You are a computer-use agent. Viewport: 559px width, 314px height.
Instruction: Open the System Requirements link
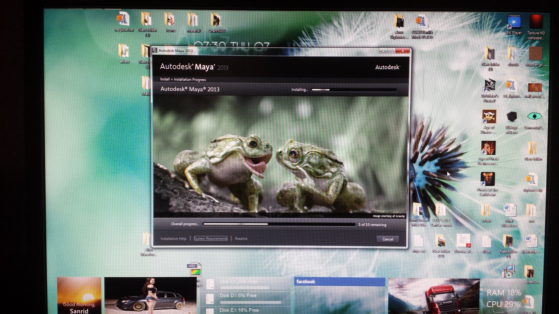(210, 238)
